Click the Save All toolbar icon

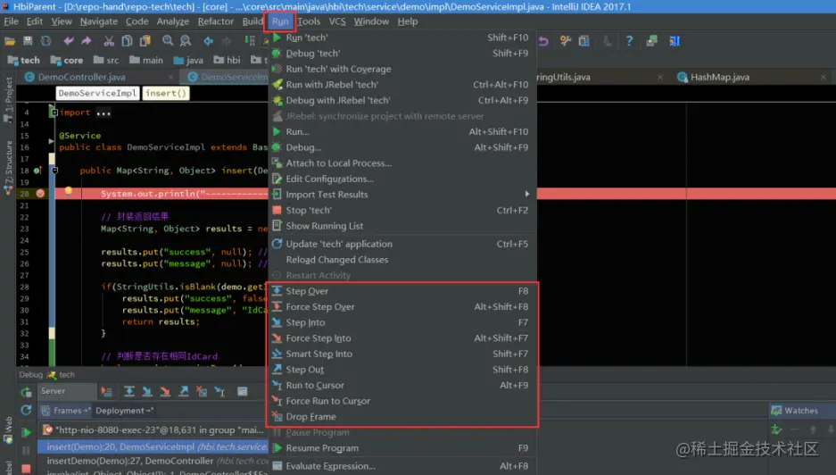click(28, 41)
